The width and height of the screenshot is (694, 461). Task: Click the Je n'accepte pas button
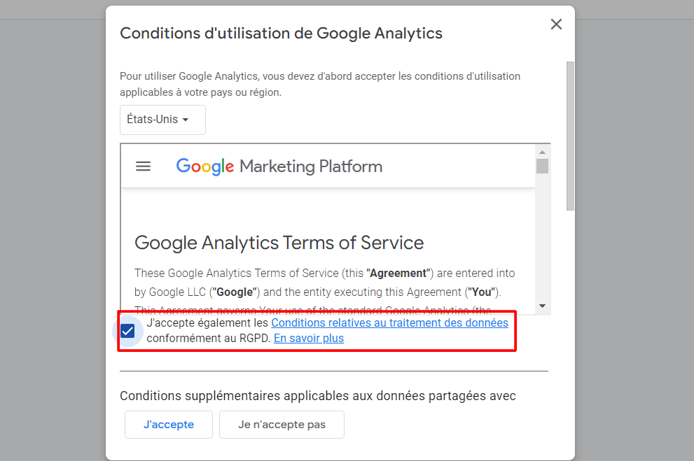tap(282, 425)
